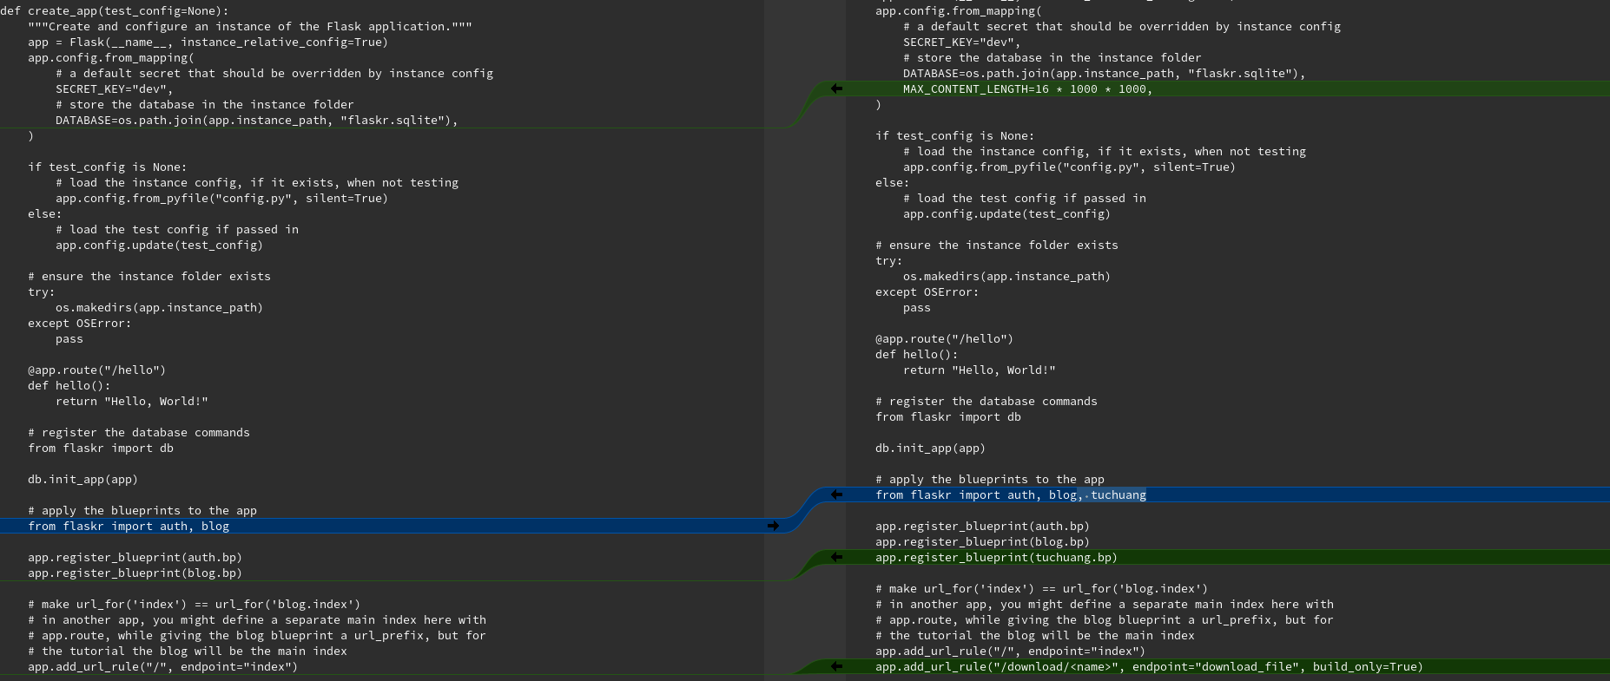The image size is (1610, 681).
Task: Click 'if test_config is None:' in left pane
Action: pyautogui.click(x=108, y=167)
